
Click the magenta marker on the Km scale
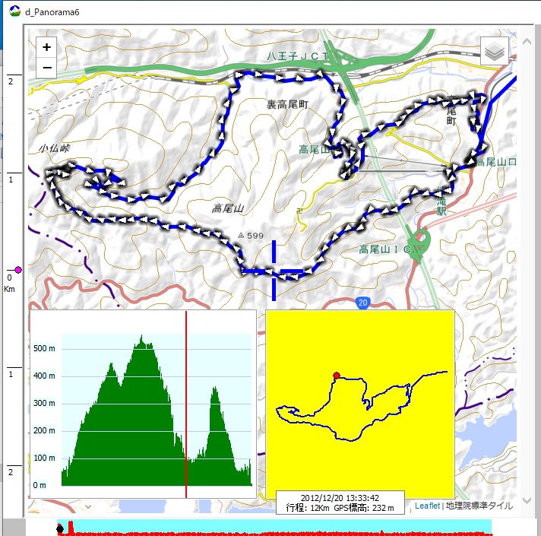[x=19, y=270]
